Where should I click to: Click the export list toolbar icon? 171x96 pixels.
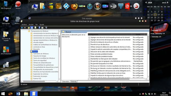click(x=36, y=28)
